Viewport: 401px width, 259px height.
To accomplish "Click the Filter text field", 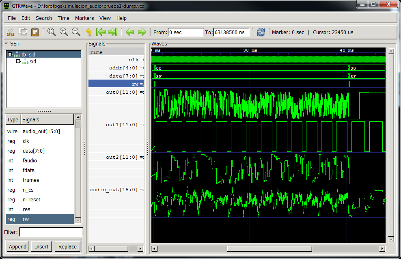I will click(51, 232).
